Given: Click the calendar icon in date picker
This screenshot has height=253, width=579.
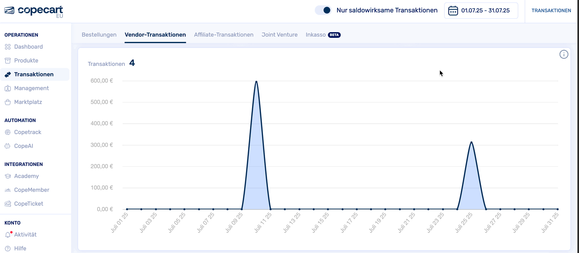Looking at the screenshot, I should pyautogui.click(x=453, y=11).
